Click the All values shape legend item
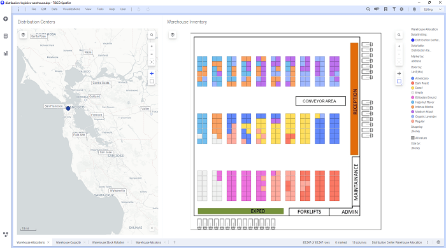Viewport: 446px width, 248px height. click(x=419, y=138)
